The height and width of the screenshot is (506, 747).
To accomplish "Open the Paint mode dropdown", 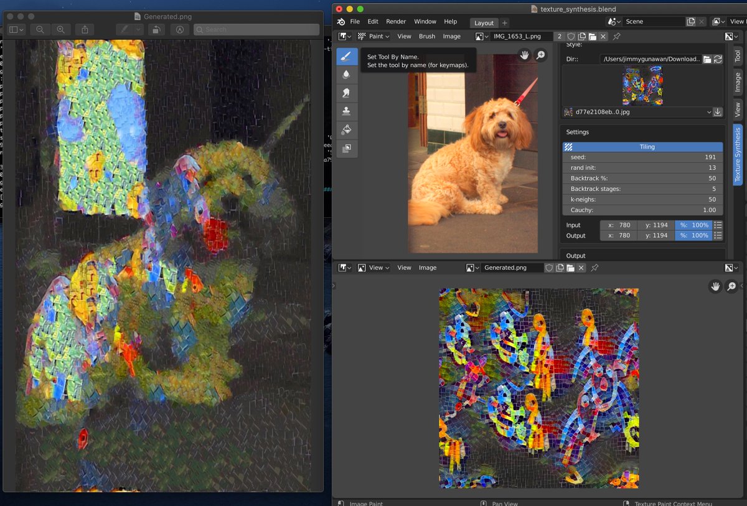I will 374,36.
